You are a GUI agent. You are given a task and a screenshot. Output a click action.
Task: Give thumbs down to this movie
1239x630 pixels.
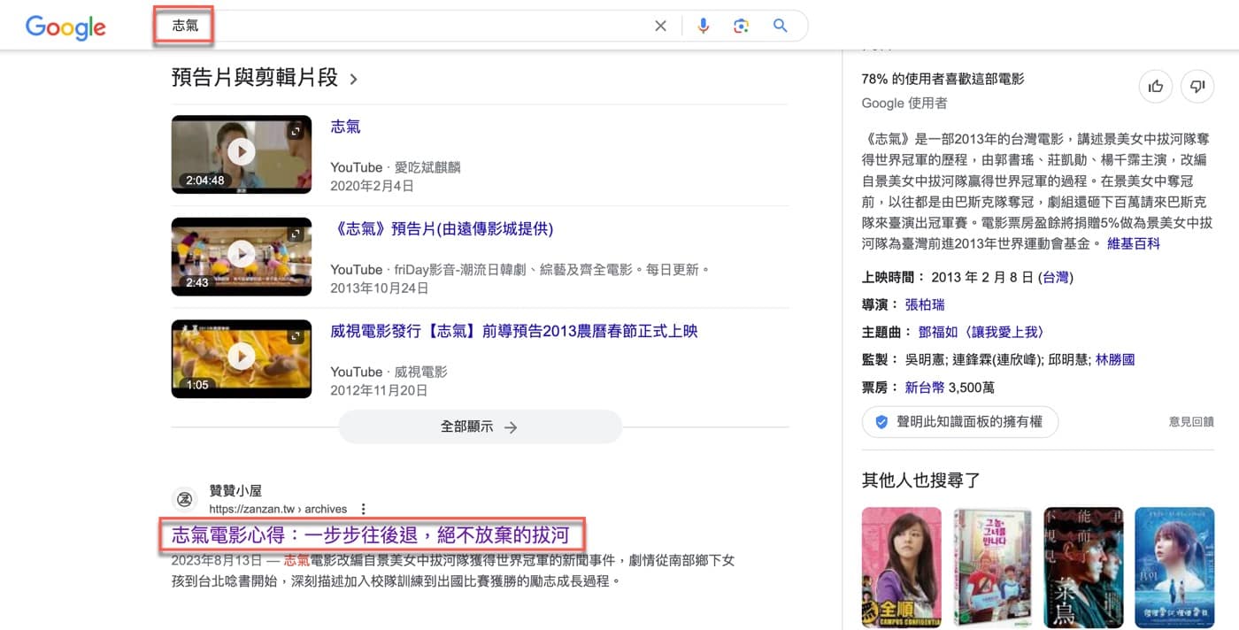pos(1198,86)
